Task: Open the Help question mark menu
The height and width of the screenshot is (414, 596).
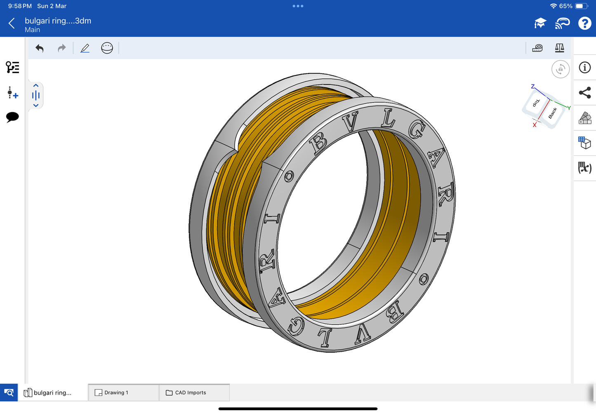Action: 584,24
